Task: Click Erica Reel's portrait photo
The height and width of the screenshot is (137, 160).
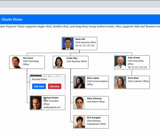Action: 121,82
